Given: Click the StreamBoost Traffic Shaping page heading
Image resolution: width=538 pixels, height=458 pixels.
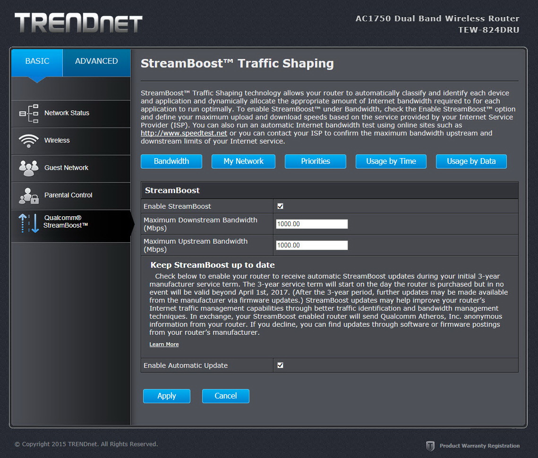Looking at the screenshot, I should [x=237, y=63].
